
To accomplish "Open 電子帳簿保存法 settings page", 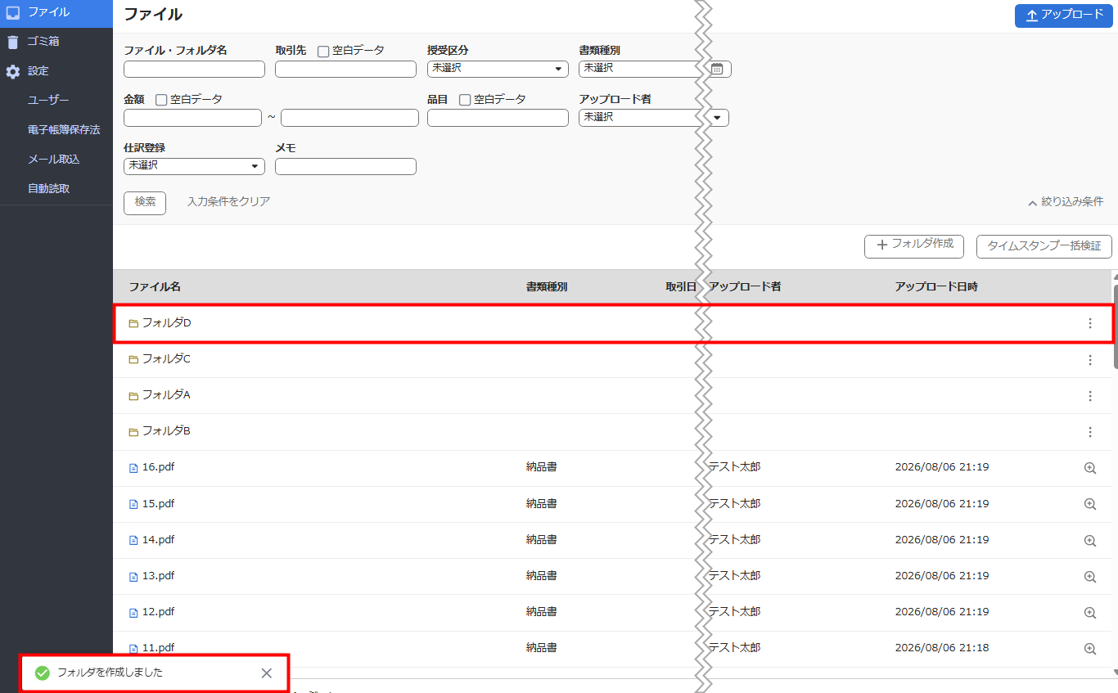I will [x=64, y=130].
